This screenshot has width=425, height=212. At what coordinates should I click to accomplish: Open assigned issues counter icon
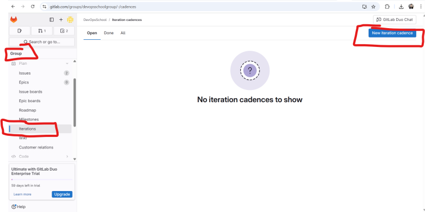[19, 31]
